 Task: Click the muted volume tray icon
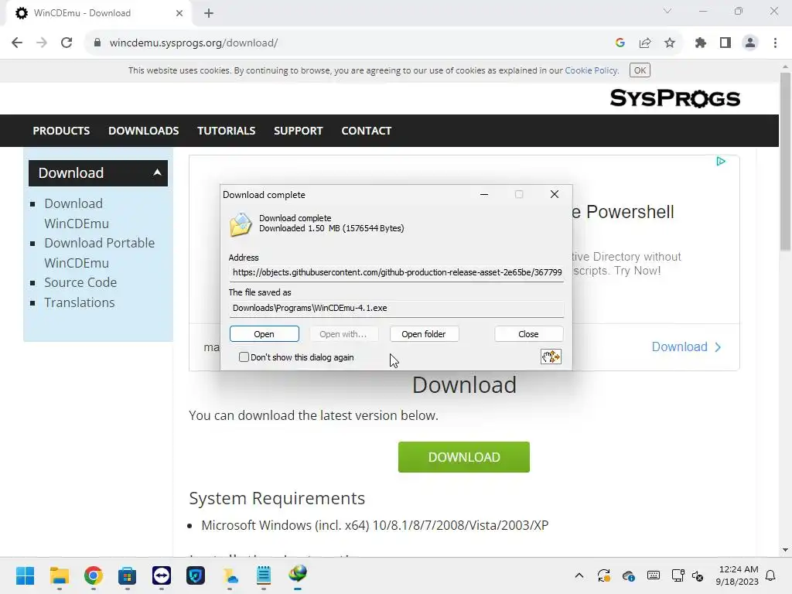tap(698, 575)
